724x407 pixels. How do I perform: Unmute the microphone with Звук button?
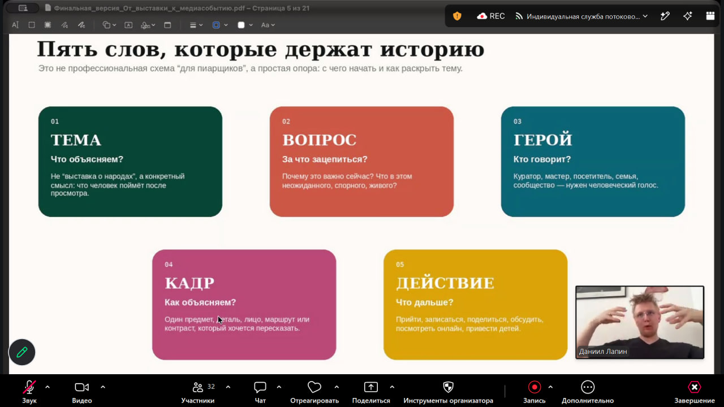(29, 392)
